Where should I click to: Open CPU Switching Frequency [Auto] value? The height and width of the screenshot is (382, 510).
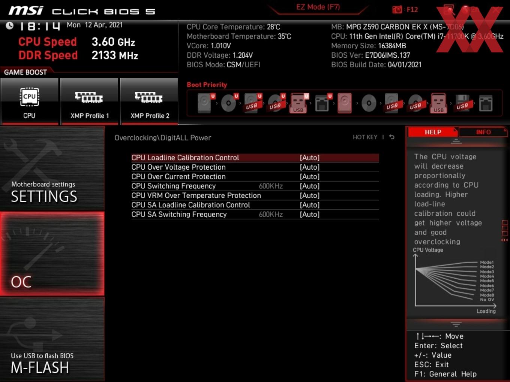pyautogui.click(x=310, y=186)
